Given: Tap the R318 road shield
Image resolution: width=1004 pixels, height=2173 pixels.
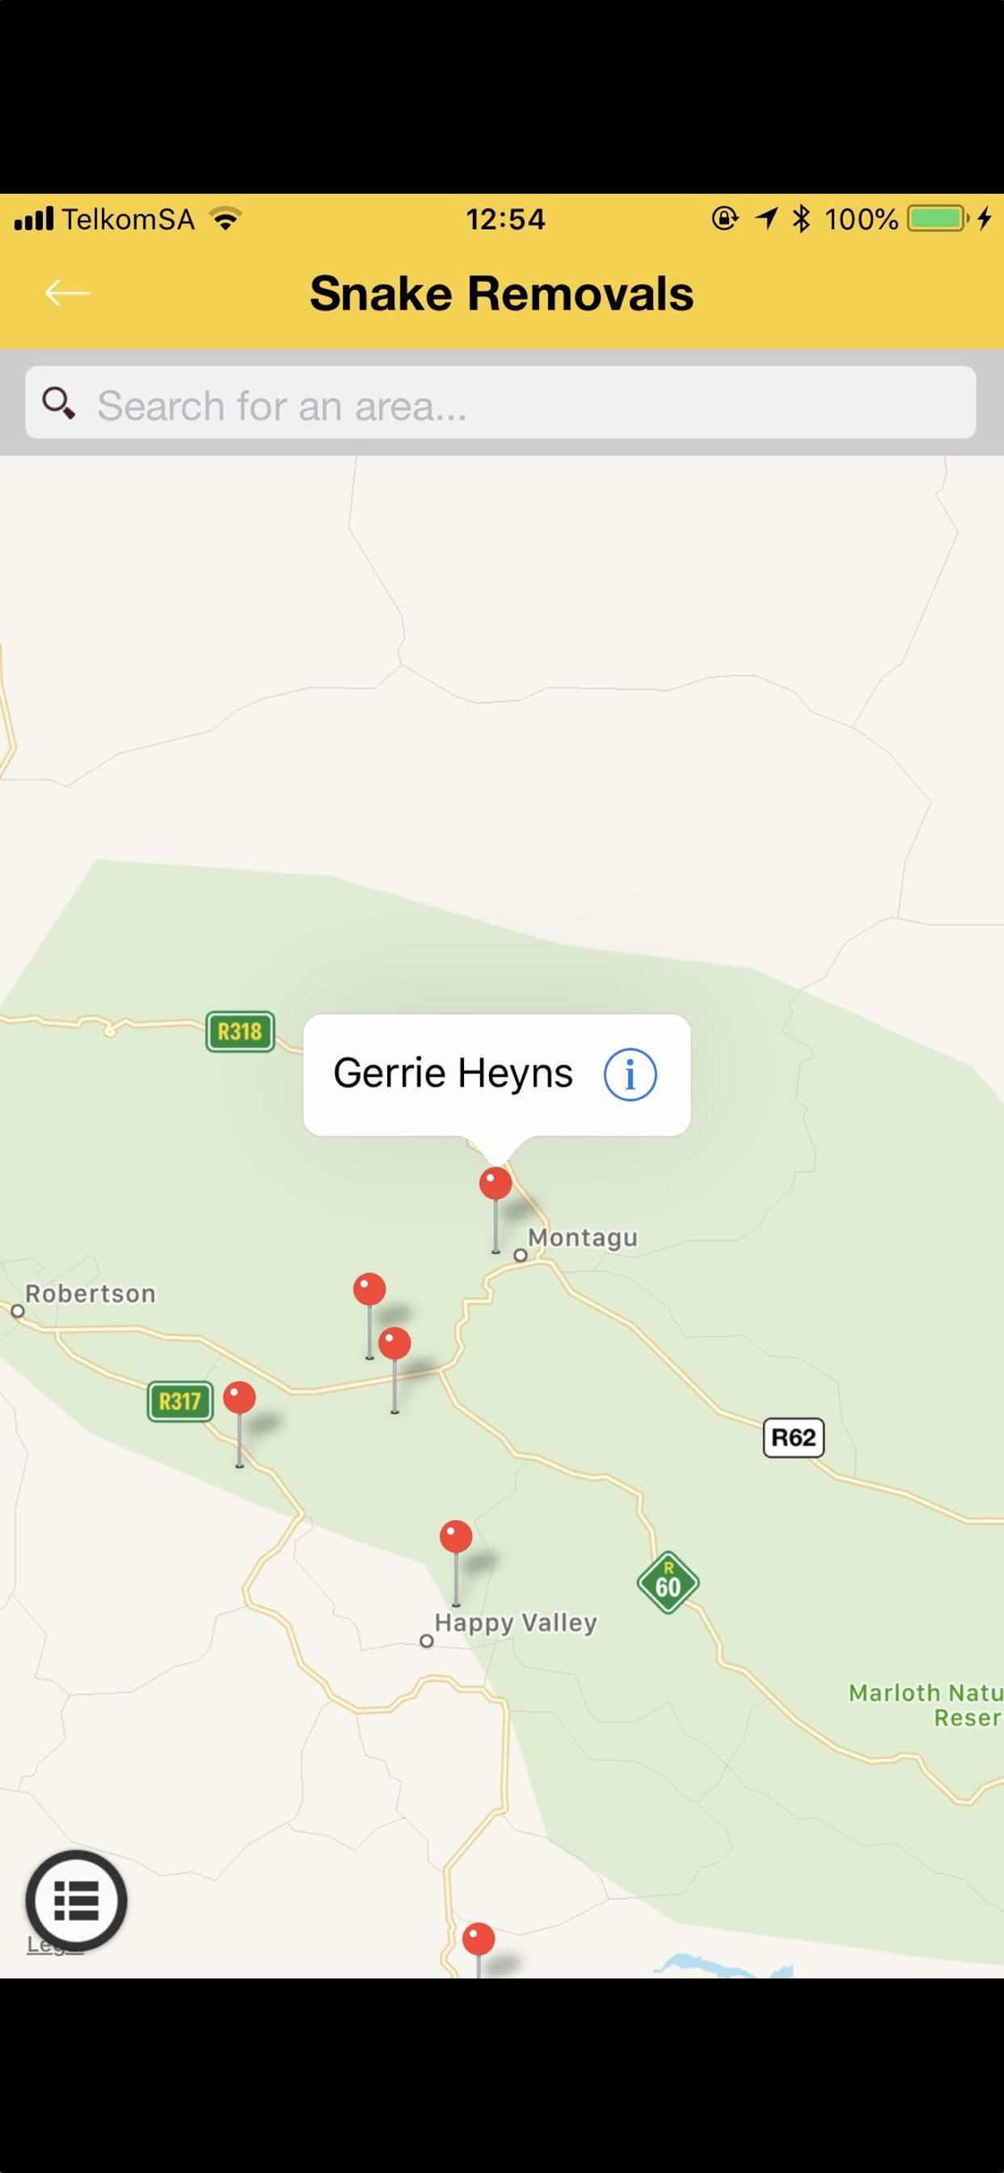Looking at the screenshot, I should coord(240,1031).
